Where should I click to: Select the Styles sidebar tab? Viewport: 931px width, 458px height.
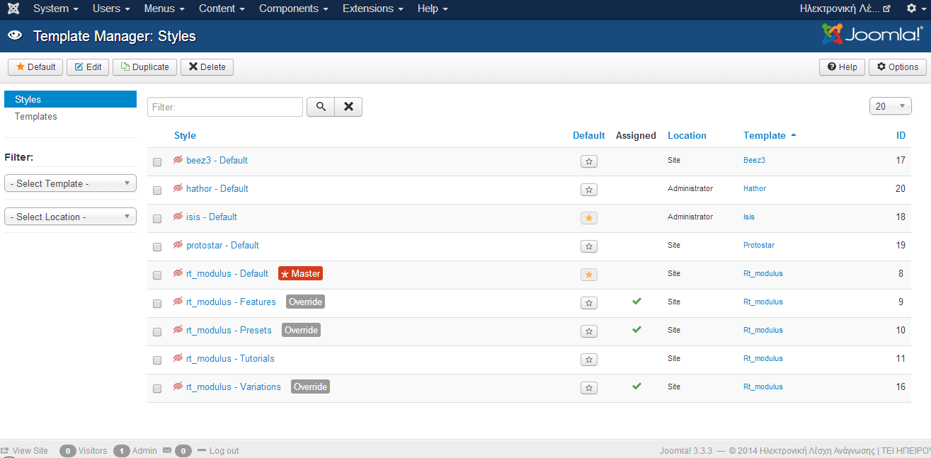click(70, 99)
